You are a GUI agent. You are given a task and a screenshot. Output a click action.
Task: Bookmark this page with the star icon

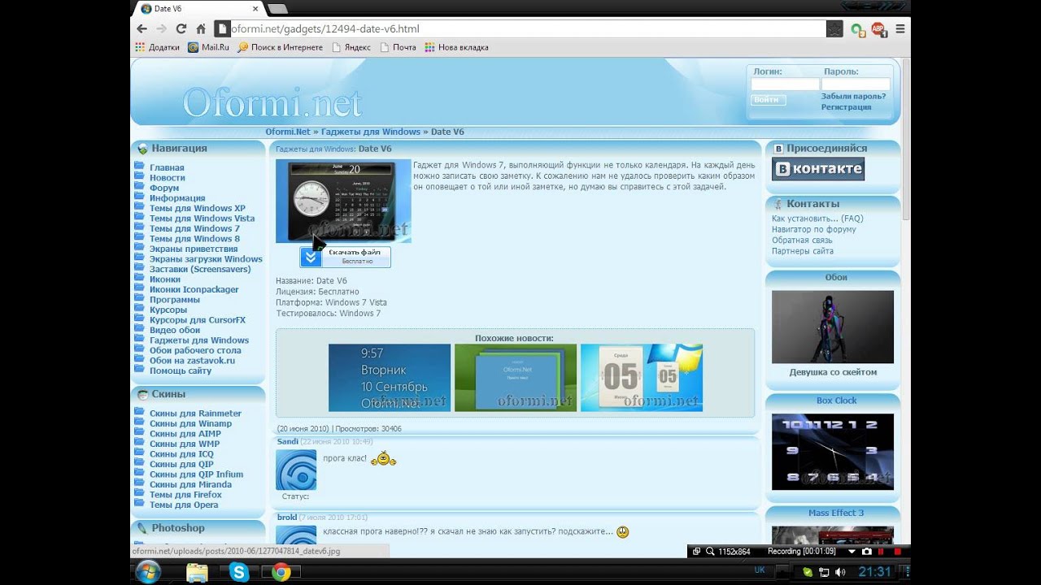[834, 29]
